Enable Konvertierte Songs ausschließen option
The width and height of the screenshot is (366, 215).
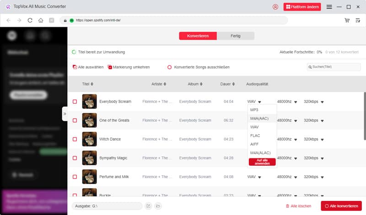tap(170, 67)
